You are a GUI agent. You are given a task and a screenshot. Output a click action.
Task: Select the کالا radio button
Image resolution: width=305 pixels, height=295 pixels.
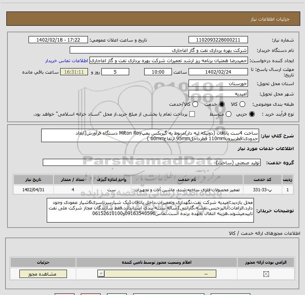242,104
